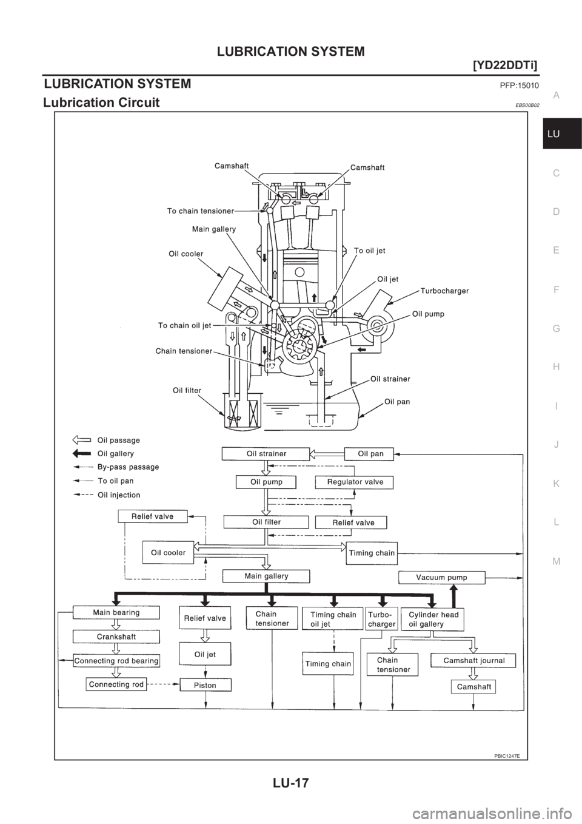Select the To oil jet diagram label
The height and width of the screenshot is (824, 582).
point(370,250)
